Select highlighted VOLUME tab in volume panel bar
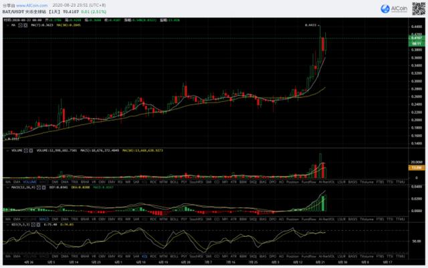This screenshot has width=428, height=268. click(x=29, y=182)
